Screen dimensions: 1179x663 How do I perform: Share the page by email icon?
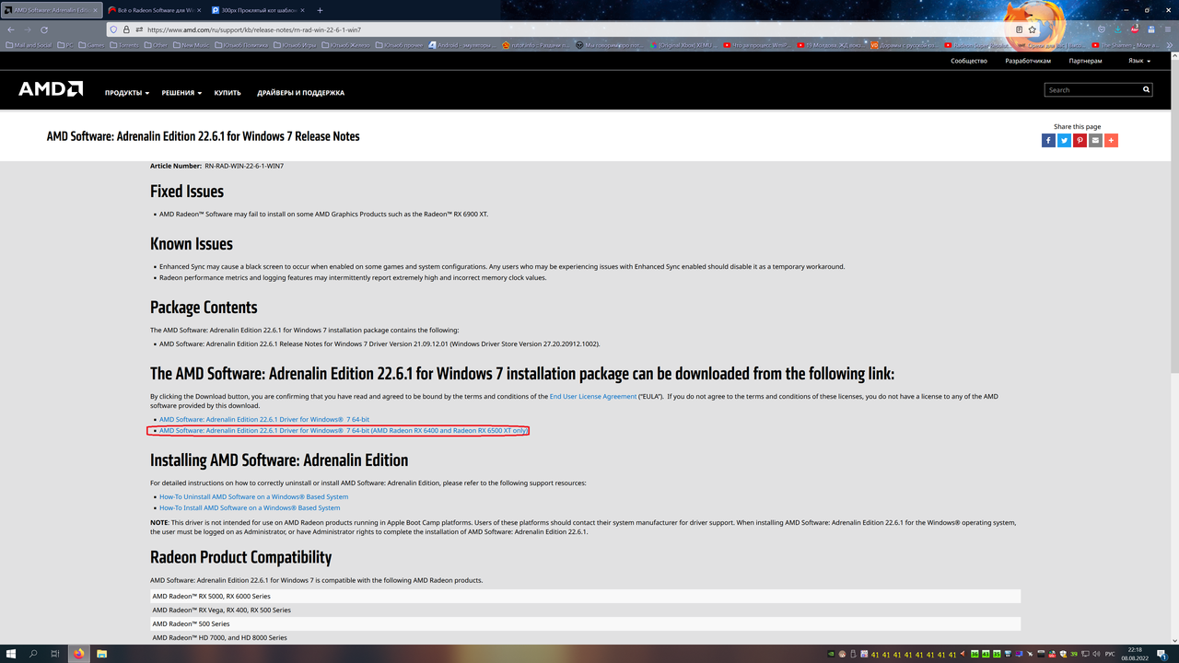[1095, 140]
